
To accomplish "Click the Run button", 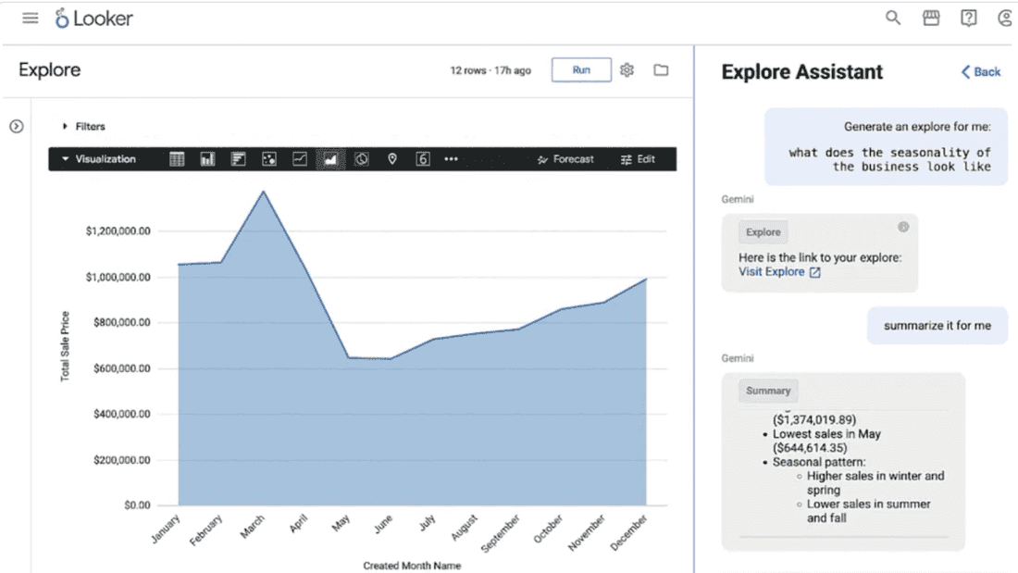I will pyautogui.click(x=581, y=70).
